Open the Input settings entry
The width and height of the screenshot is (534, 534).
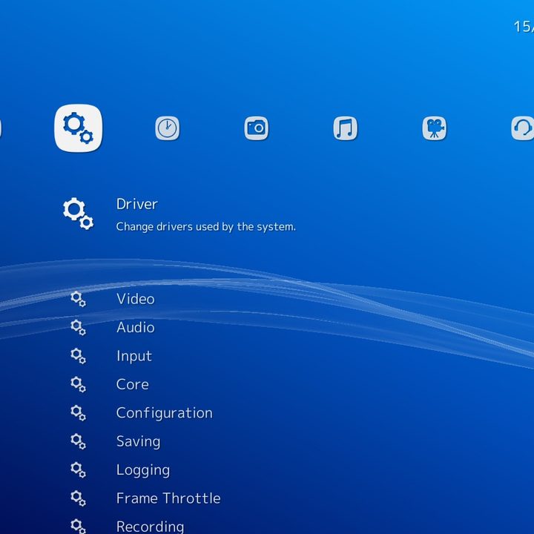[x=134, y=357]
